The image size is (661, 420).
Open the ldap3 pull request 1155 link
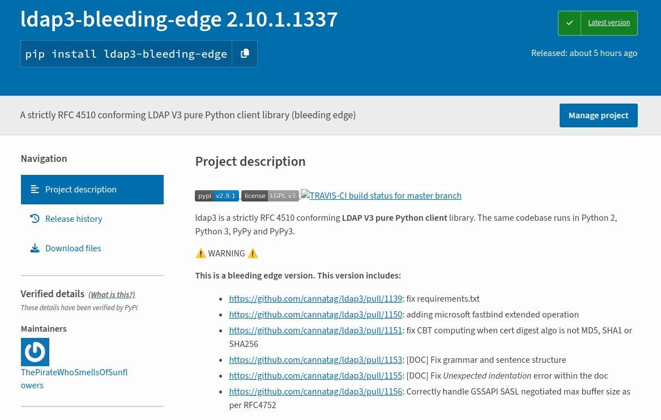[x=315, y=376]
